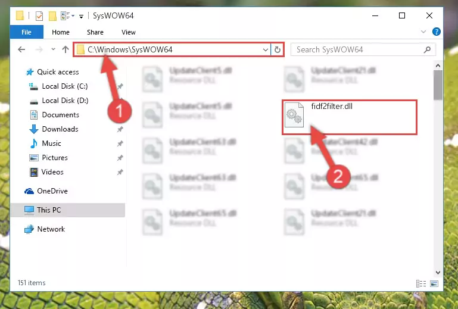Click the folder icon in the title bar
The image size is (458, 309).
[x=20, y=15]
